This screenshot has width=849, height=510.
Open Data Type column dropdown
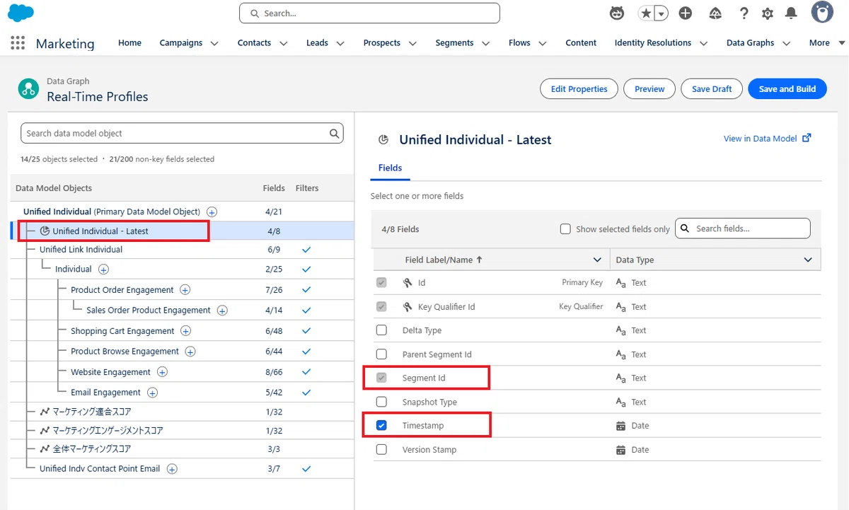(808, 260)
